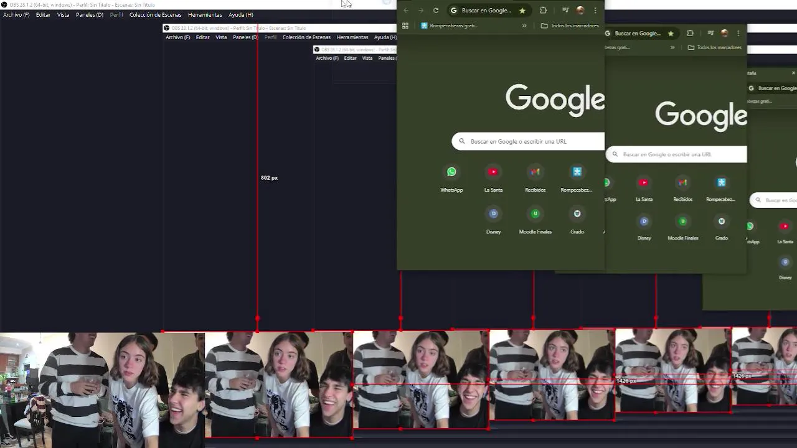
Task: Expand bookmarks overflow chevron in large Chrome window
Action: pyautogui.click(x=524, y=26)
